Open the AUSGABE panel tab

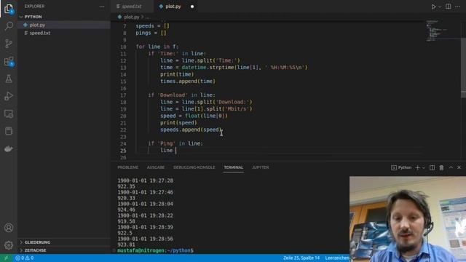(x=156, y=167)
